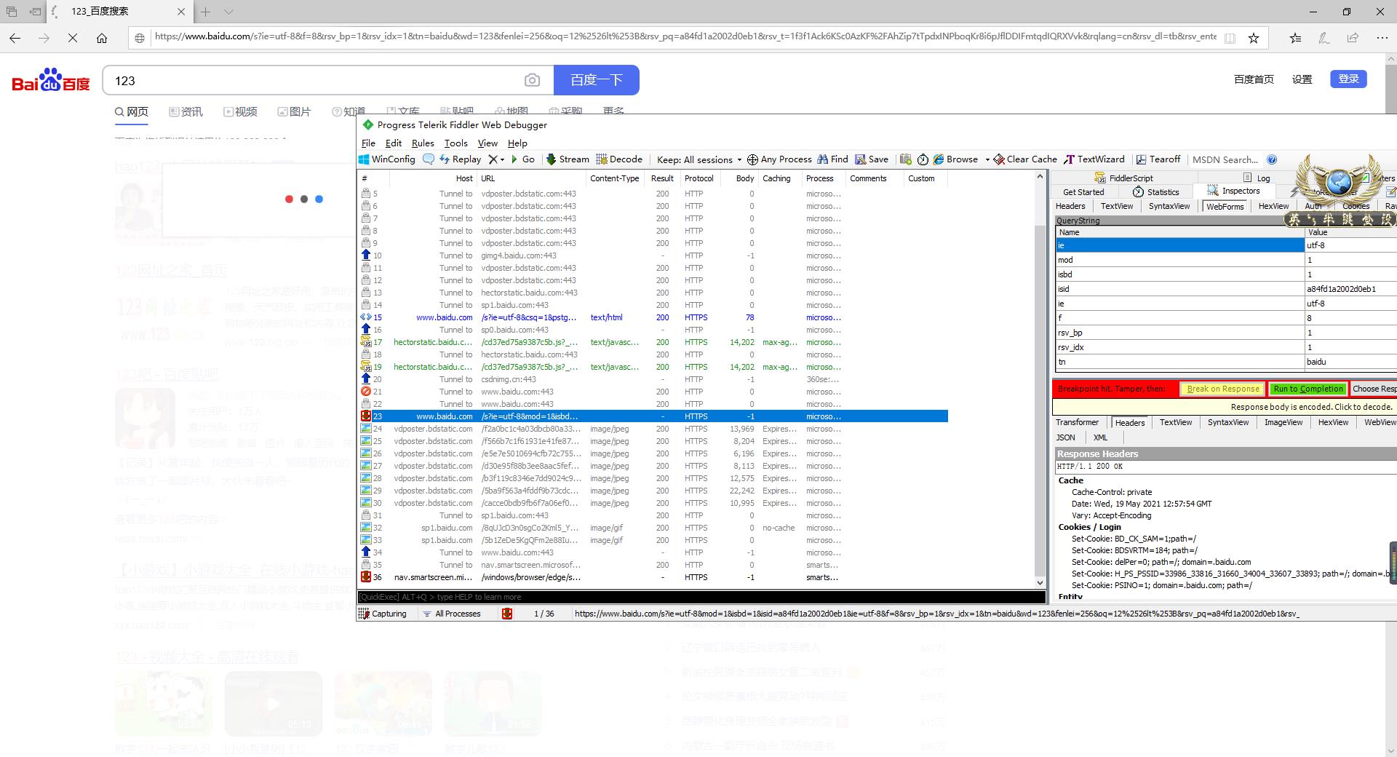Click the camera screenshot icon in Fiddler toolbar
The image size is (1397, 757).
click(905, 159)
